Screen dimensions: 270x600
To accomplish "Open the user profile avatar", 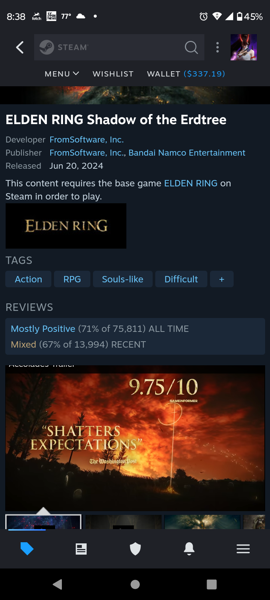I will 244,47.
